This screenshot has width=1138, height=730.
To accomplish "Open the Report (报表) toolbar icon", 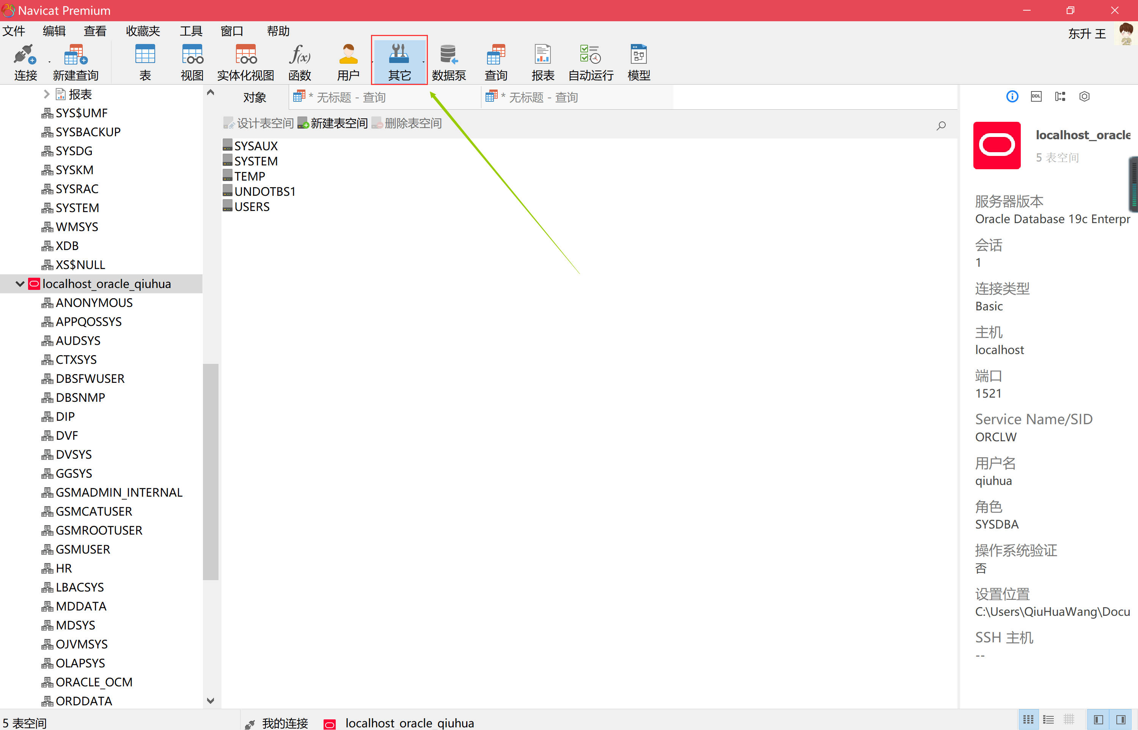I will tap(543, 62).
